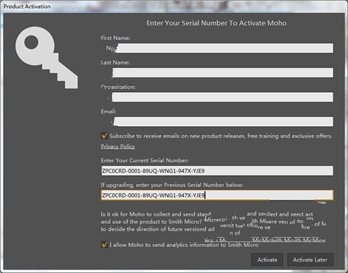Click the "If upgrading, enter your Previous Serial Number" label

[x=171, y=185]
